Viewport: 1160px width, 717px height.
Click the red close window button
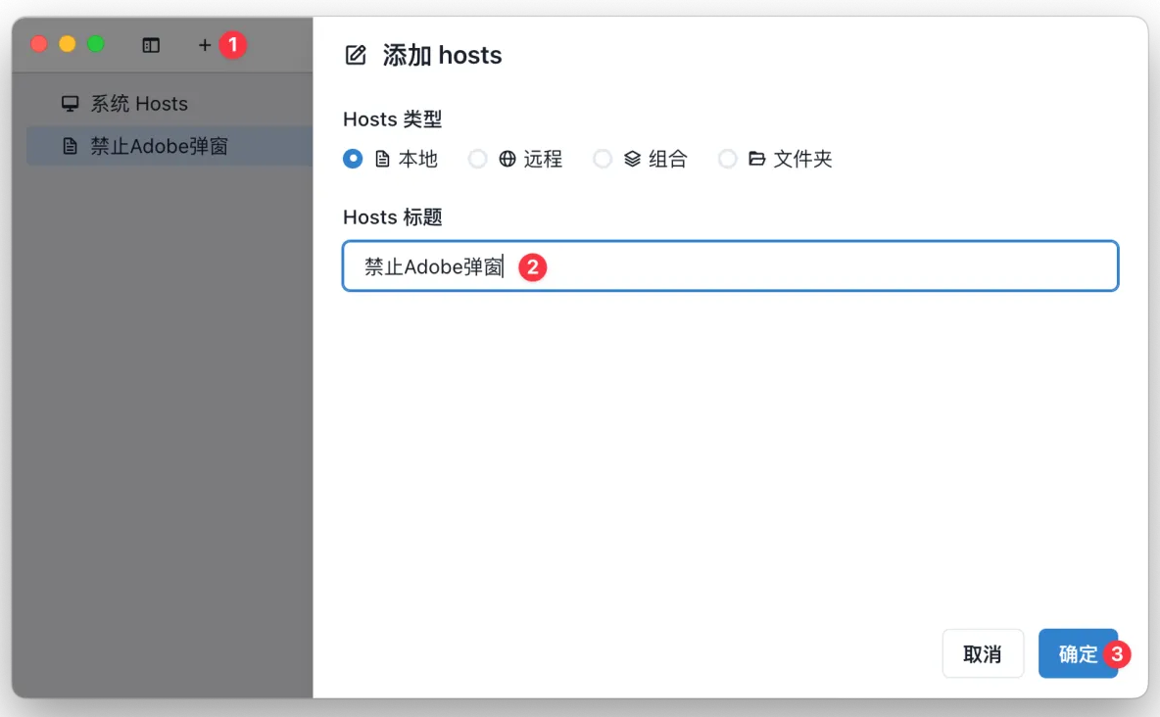(x=39, y=44)
